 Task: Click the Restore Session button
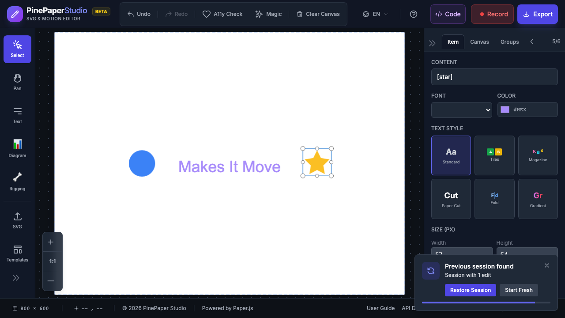(x=470, y=290)
